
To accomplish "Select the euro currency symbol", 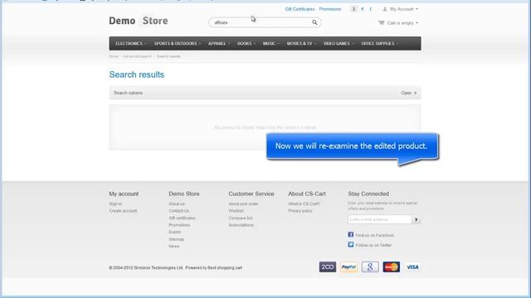I will click(363, 9).
